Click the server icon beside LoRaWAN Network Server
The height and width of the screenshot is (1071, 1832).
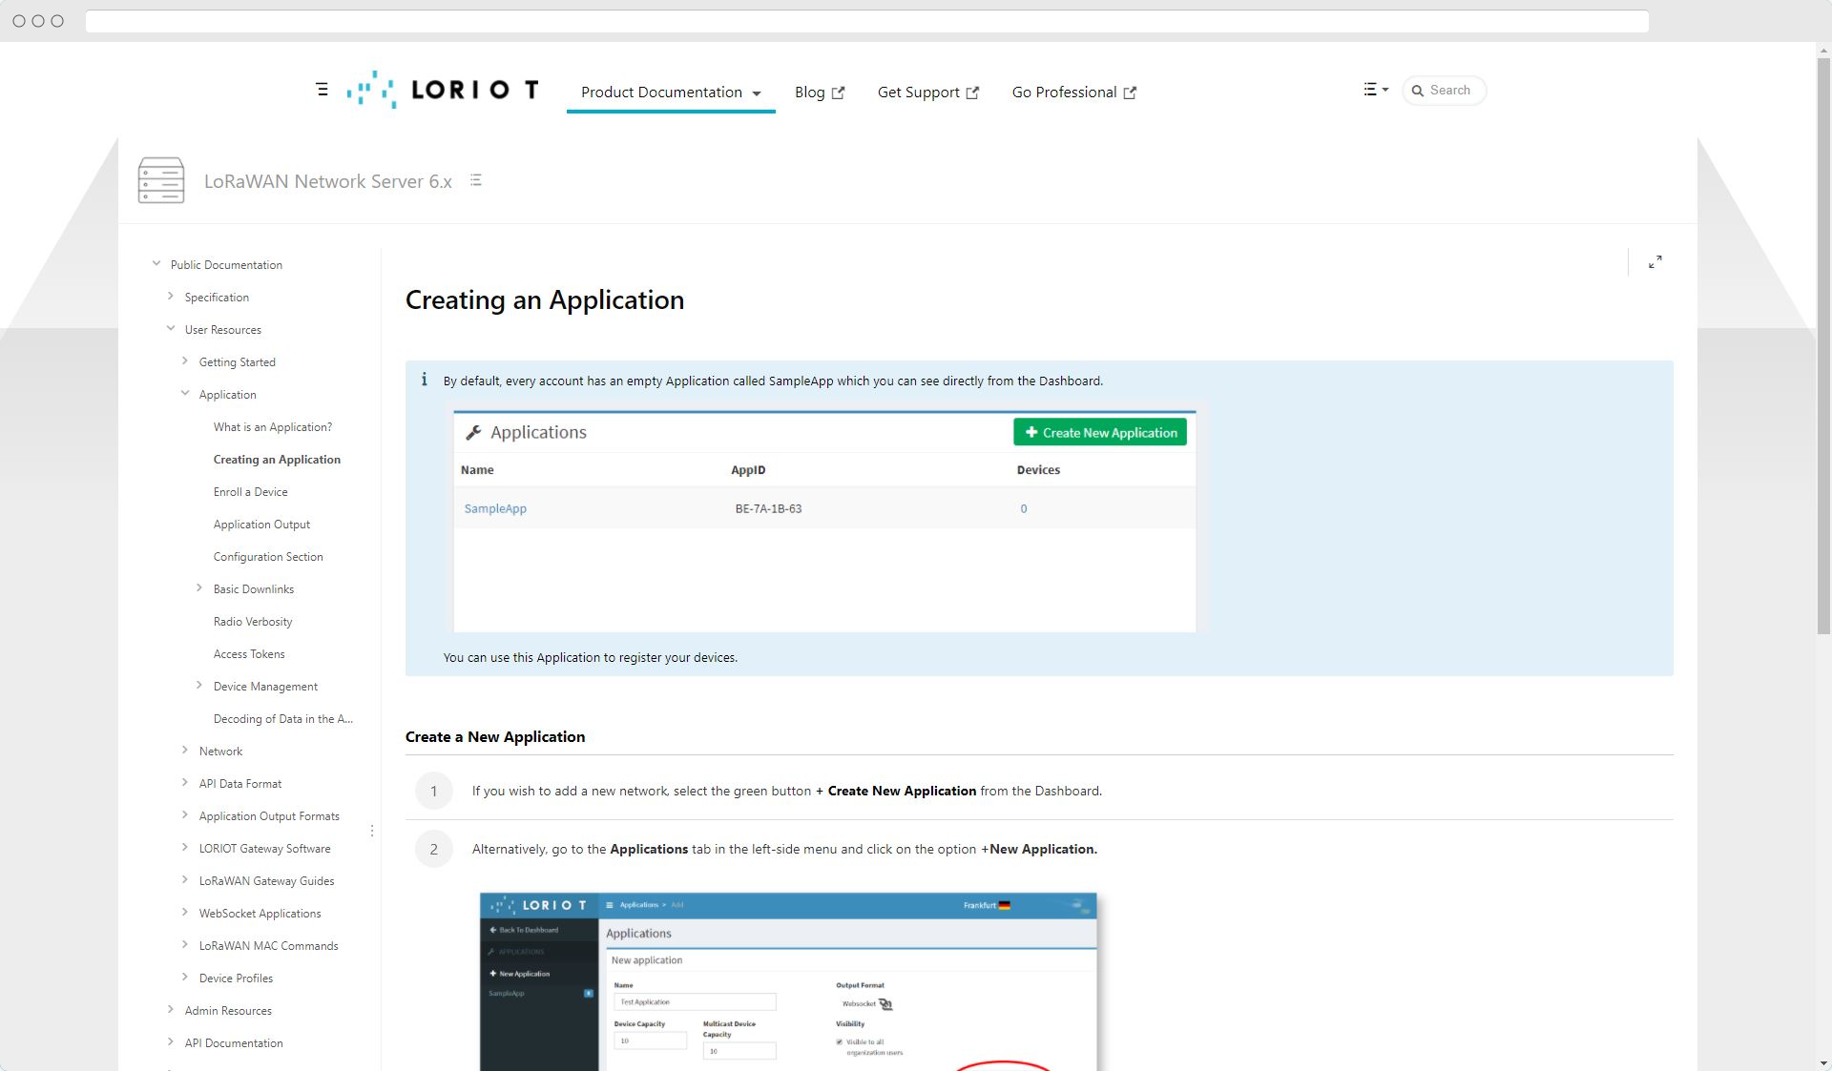[161, 180]
